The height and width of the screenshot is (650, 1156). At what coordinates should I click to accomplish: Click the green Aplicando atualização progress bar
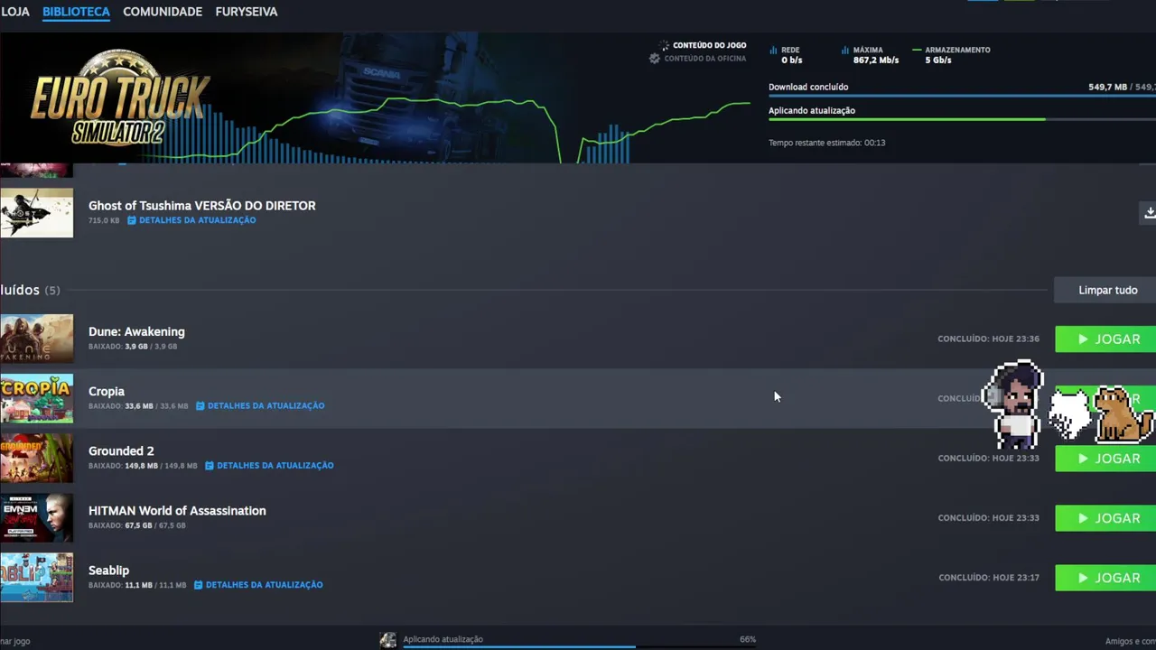point(962,119)
